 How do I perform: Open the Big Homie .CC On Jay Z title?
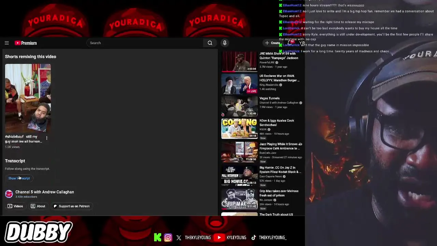[x=280, y=170]
